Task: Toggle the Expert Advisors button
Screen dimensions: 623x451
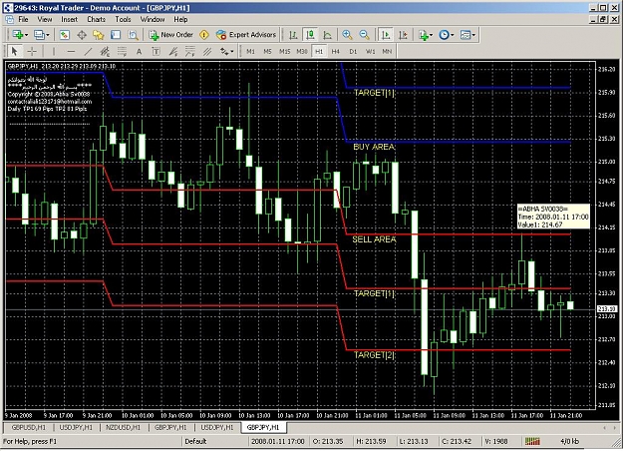Action: (246, 35)
